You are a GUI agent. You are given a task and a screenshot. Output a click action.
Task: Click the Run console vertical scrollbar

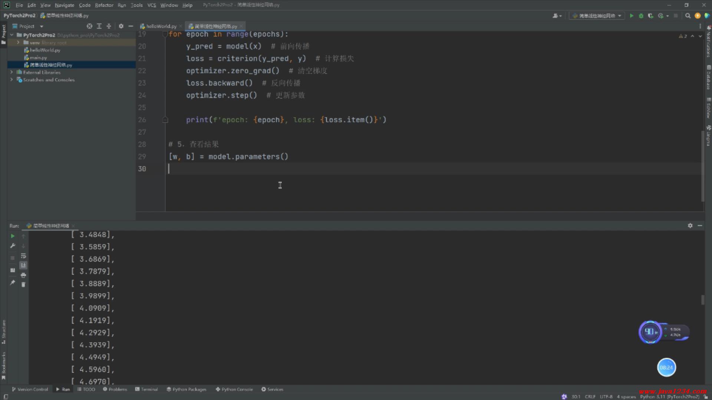point(702,300)
